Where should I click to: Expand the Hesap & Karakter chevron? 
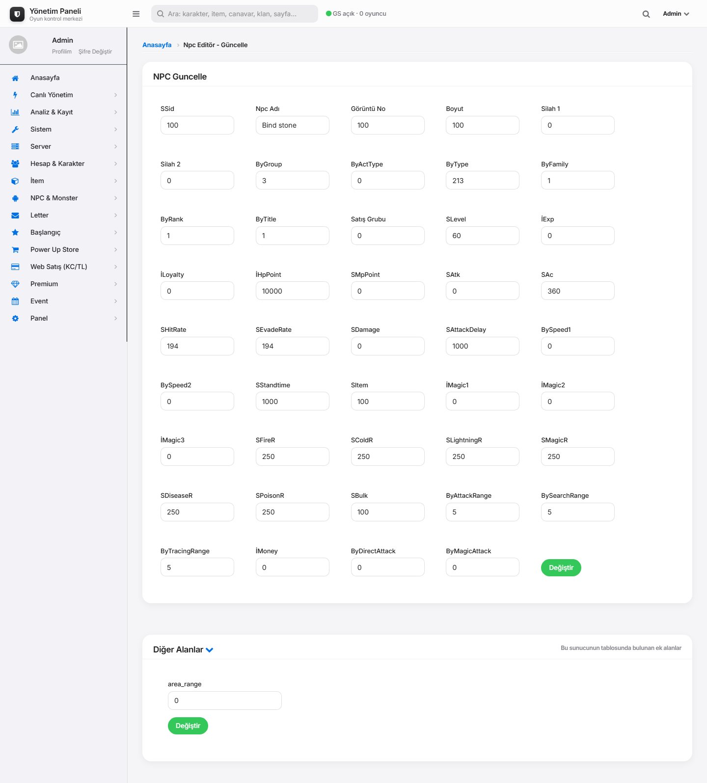115,163
